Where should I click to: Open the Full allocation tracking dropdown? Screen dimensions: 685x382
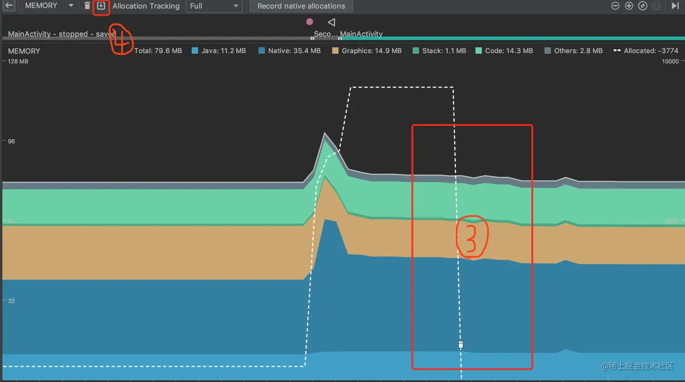[x=214, y=6]
